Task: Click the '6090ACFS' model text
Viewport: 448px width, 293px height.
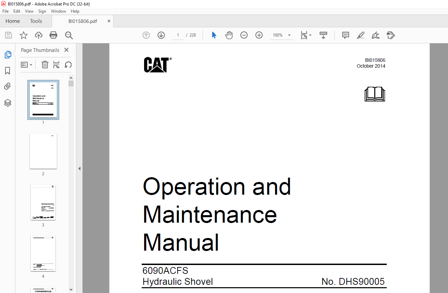Action: click(165, 271)
